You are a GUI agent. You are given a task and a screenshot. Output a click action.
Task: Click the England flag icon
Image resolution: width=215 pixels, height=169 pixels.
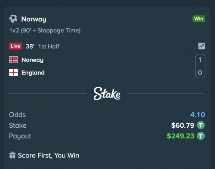[x=13, y=72]
